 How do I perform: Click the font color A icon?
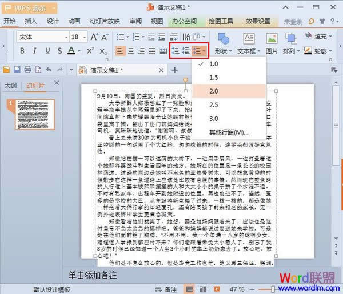71,51
